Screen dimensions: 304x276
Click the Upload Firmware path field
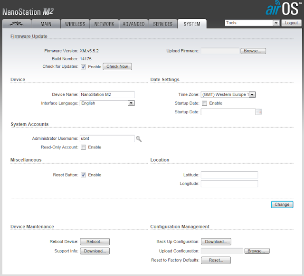[220, 51]
